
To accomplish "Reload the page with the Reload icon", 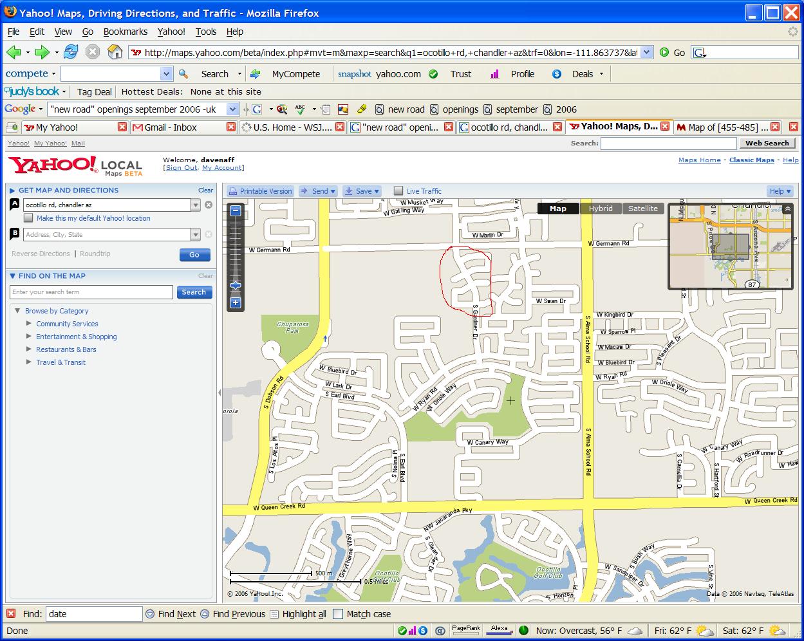I will point(71,52).
